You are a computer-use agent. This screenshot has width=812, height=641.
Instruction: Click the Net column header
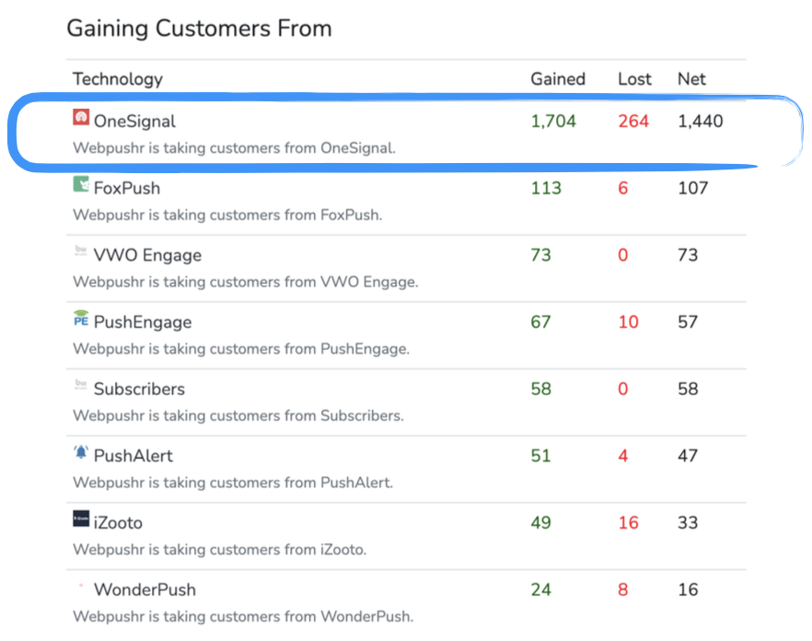[x=691, y=79]
